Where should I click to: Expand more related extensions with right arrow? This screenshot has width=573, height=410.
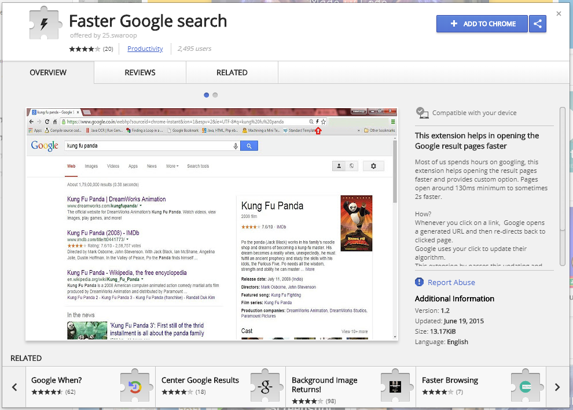(557, 387)
